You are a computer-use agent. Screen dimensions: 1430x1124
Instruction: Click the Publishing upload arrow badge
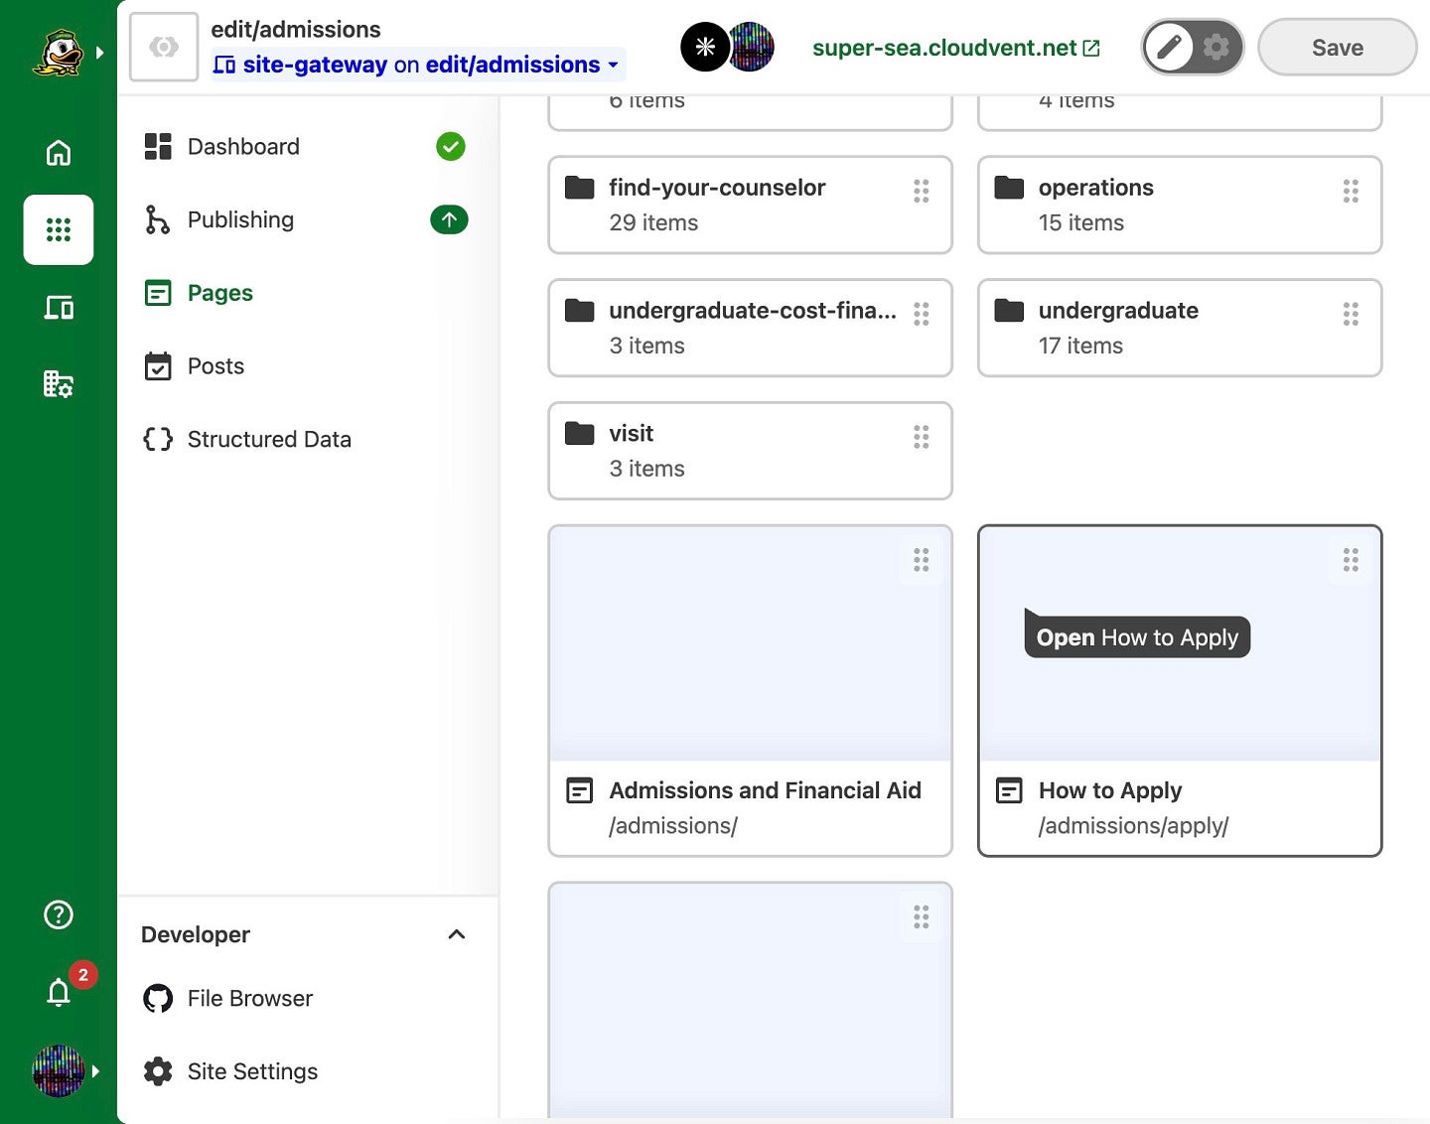click(x=449, y=219)
